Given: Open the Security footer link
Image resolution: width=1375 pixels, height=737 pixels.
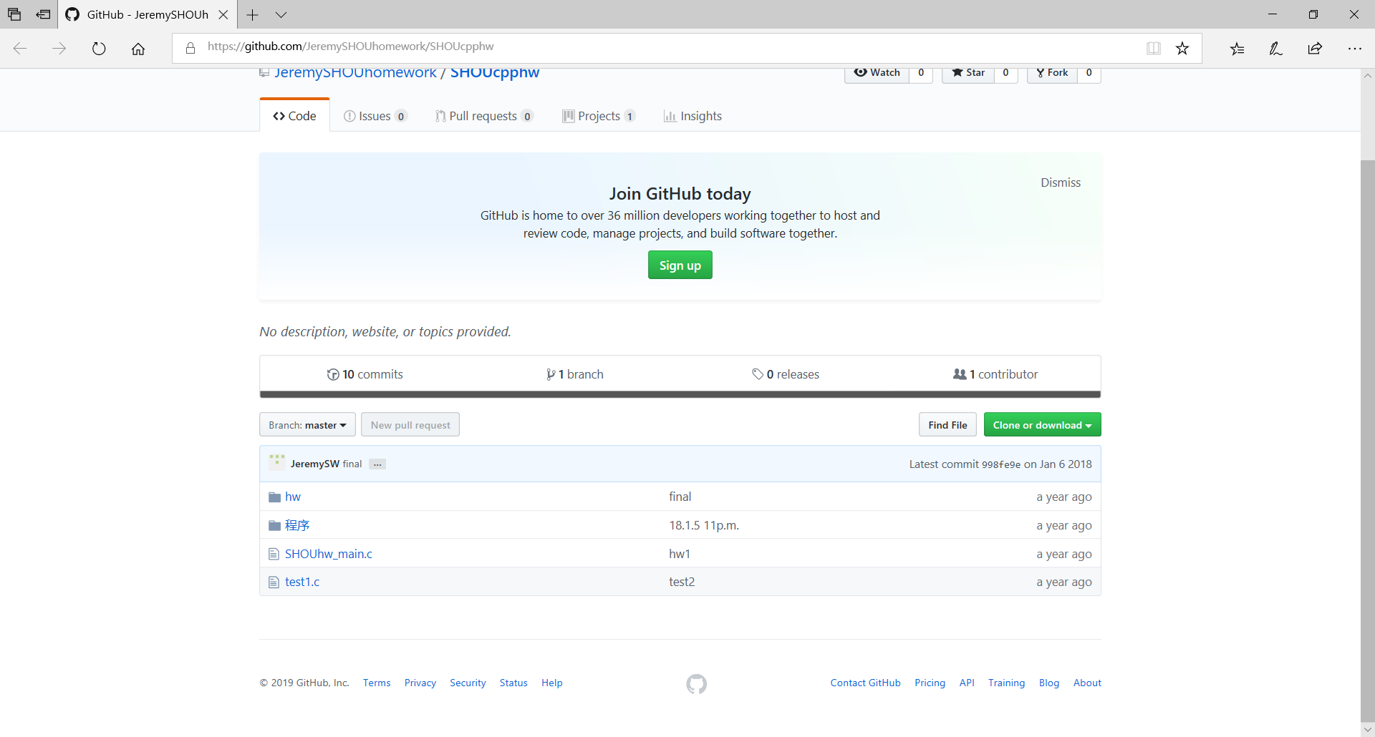Looking at the screenshot, I should tap(468, 683).
